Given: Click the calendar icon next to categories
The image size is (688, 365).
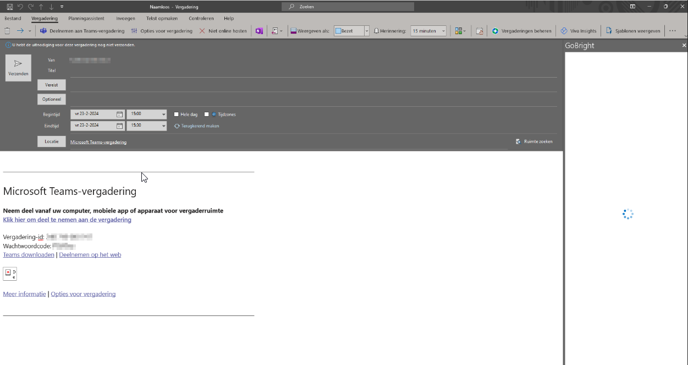Looking at the screenshot, I should coord(480,31).
